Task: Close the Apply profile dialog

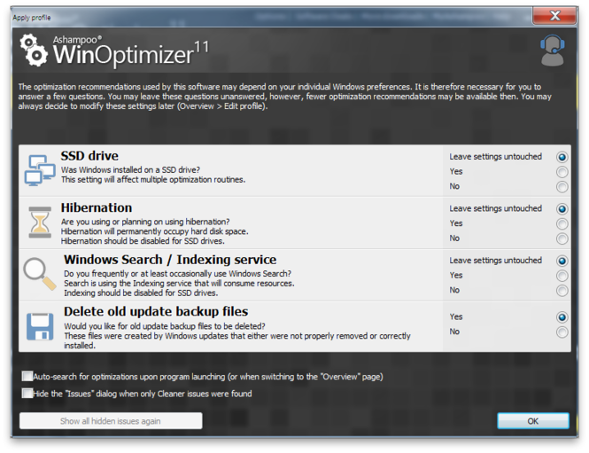Action: pos(554,15)
